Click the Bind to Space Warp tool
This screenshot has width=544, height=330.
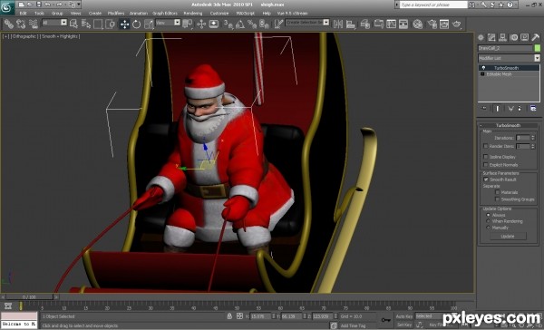point(34,24)
